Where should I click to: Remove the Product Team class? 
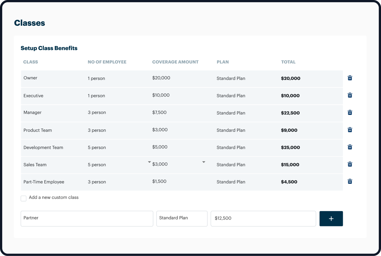tap(350, 130)
